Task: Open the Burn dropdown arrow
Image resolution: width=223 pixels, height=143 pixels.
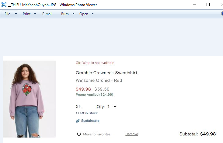Action: [73, 14]
